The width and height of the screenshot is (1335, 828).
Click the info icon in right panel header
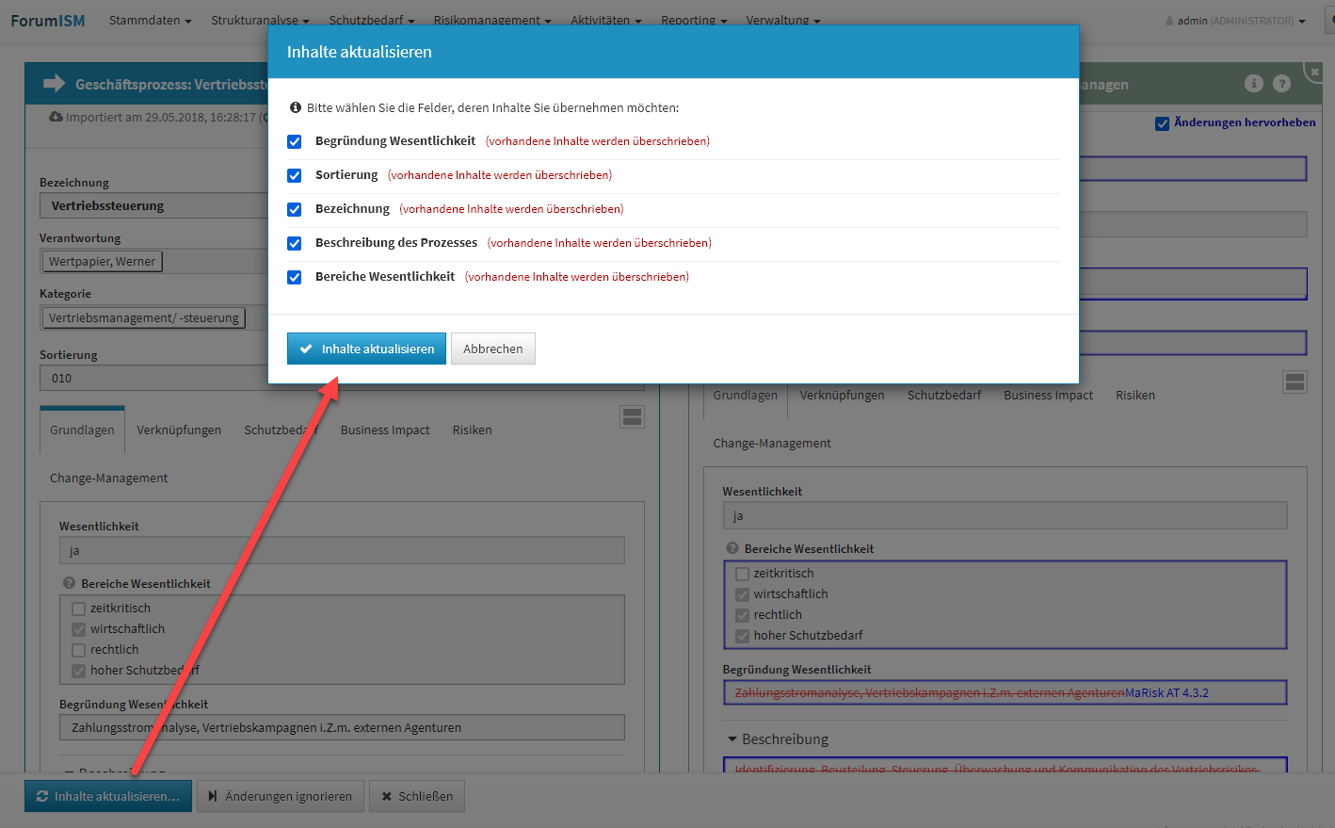(x=1253, y=84)
